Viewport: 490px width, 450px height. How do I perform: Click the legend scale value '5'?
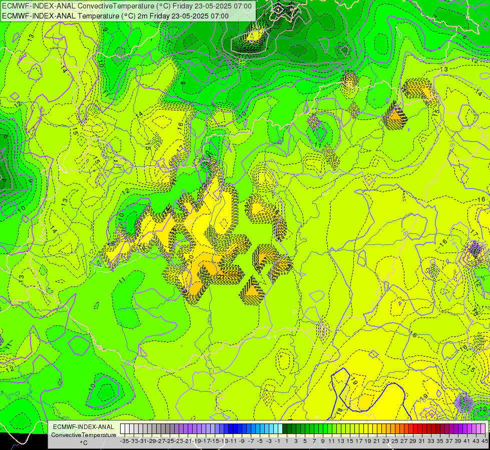coord(305,441)
